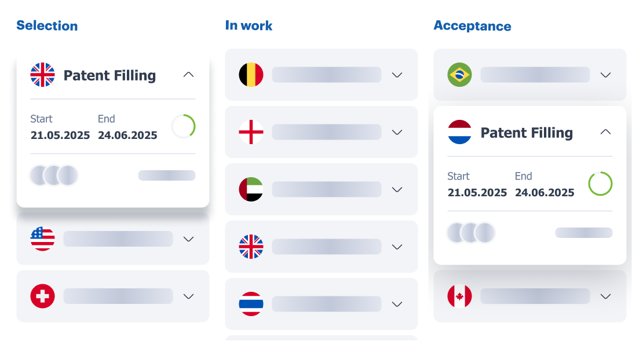Click the Netherlands card progress ring
Image resolution: width=643 pixels, height=352 pixels.
[600, 184]
